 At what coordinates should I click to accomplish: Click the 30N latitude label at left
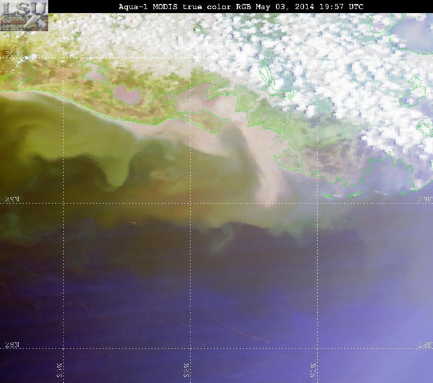point(12,54)
